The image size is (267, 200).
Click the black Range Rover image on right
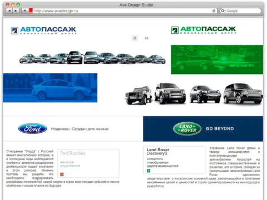(243, 93)
